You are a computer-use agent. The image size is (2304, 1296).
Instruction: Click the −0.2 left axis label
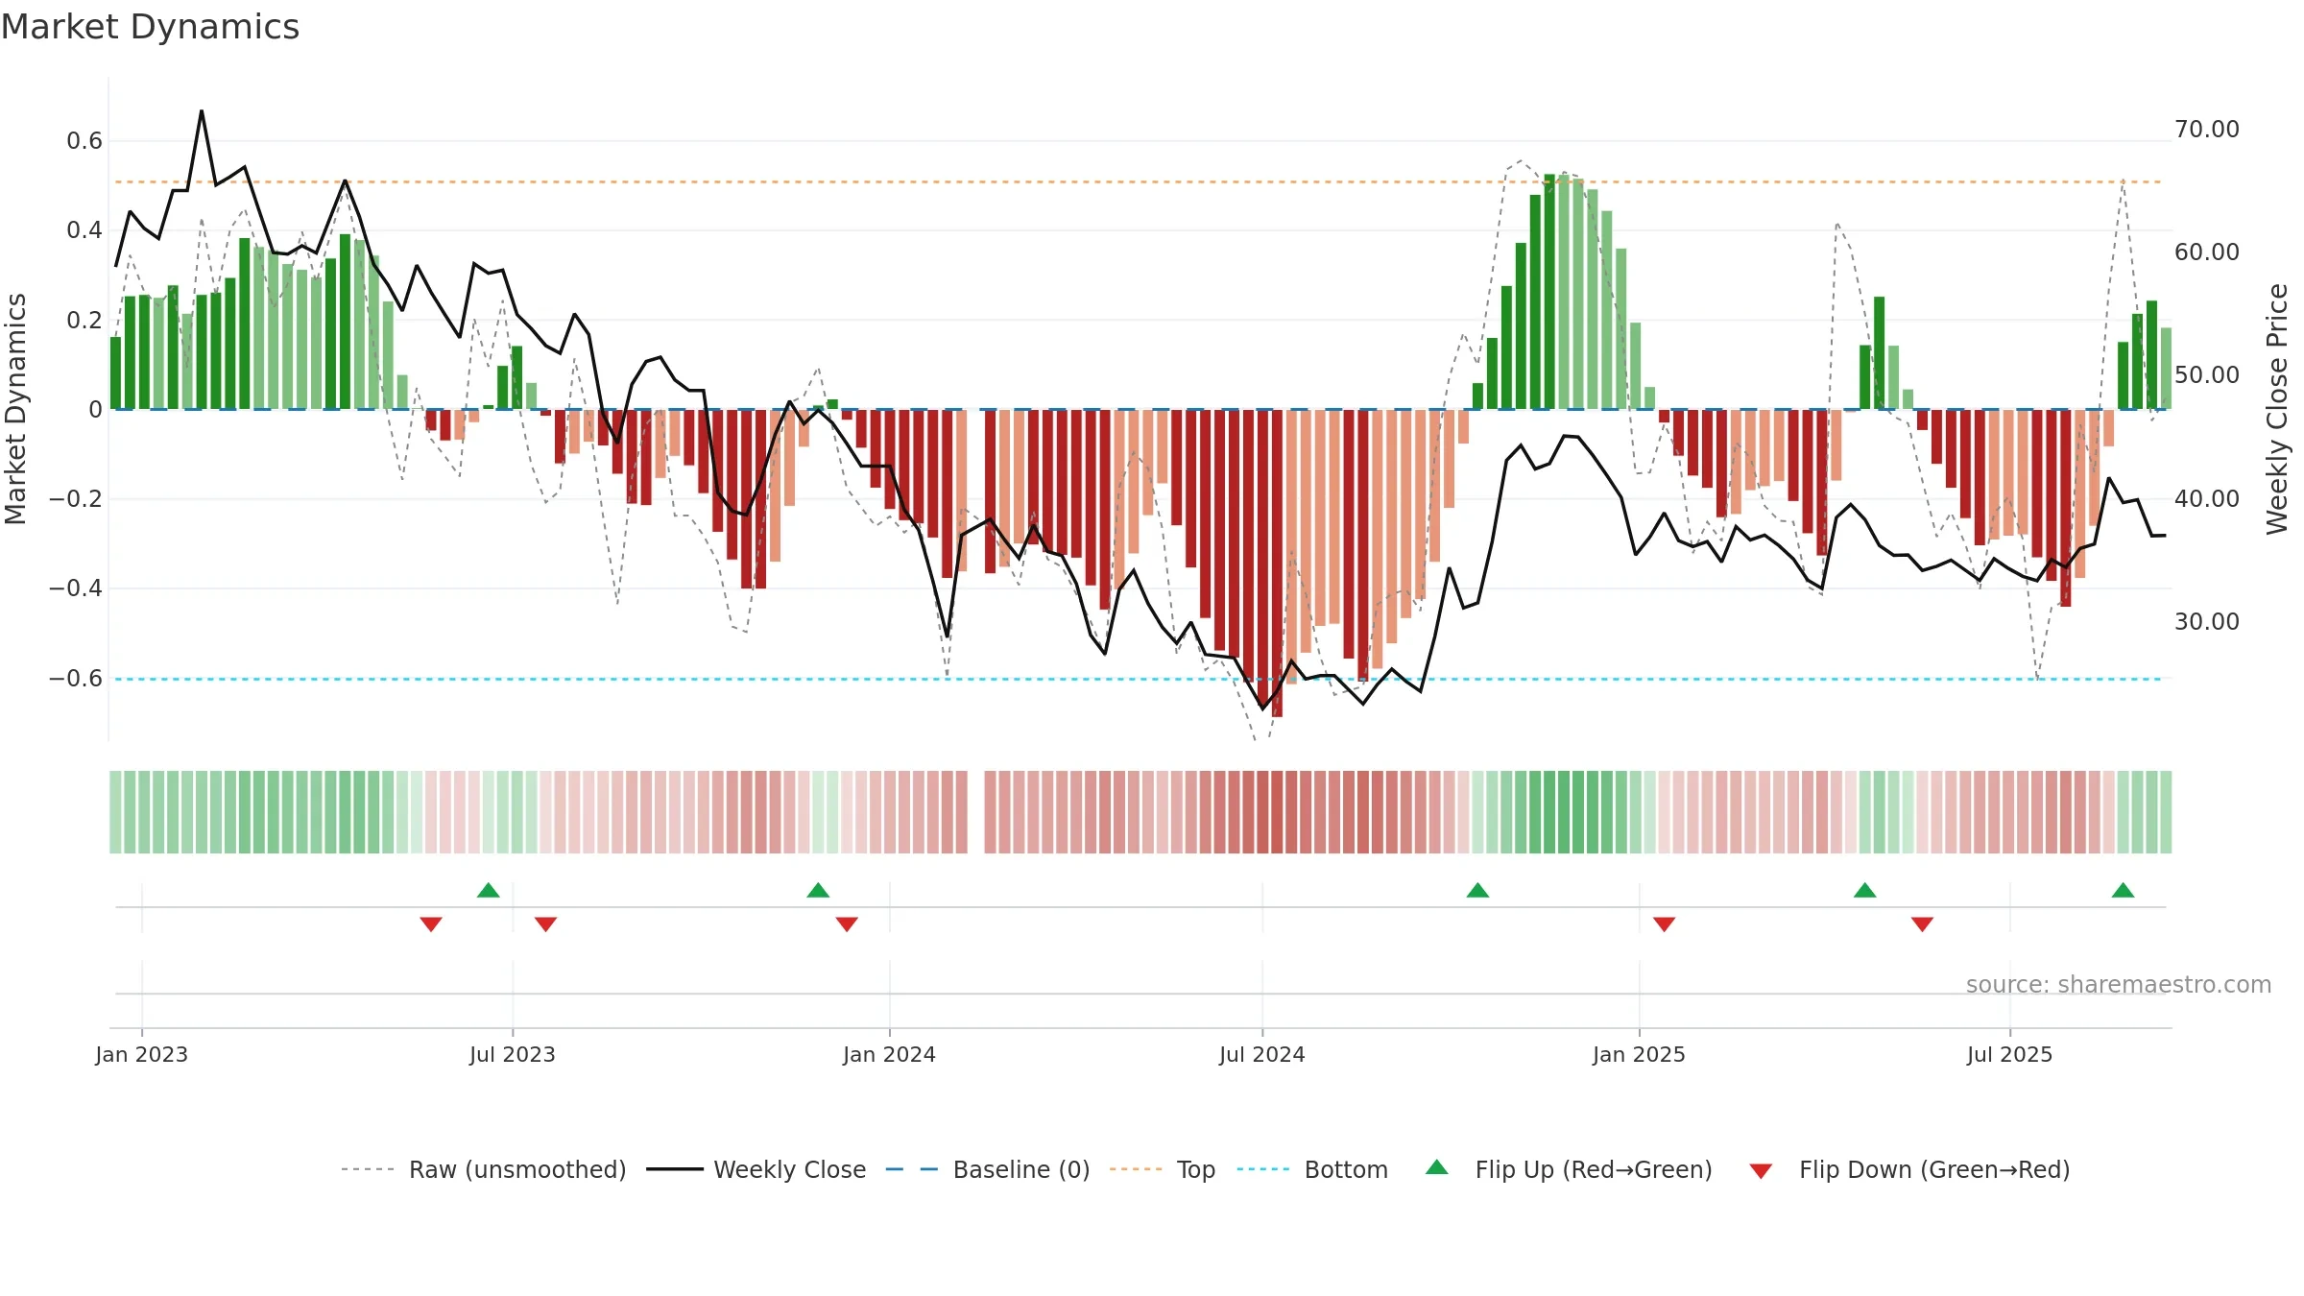[x=76, y=499]
